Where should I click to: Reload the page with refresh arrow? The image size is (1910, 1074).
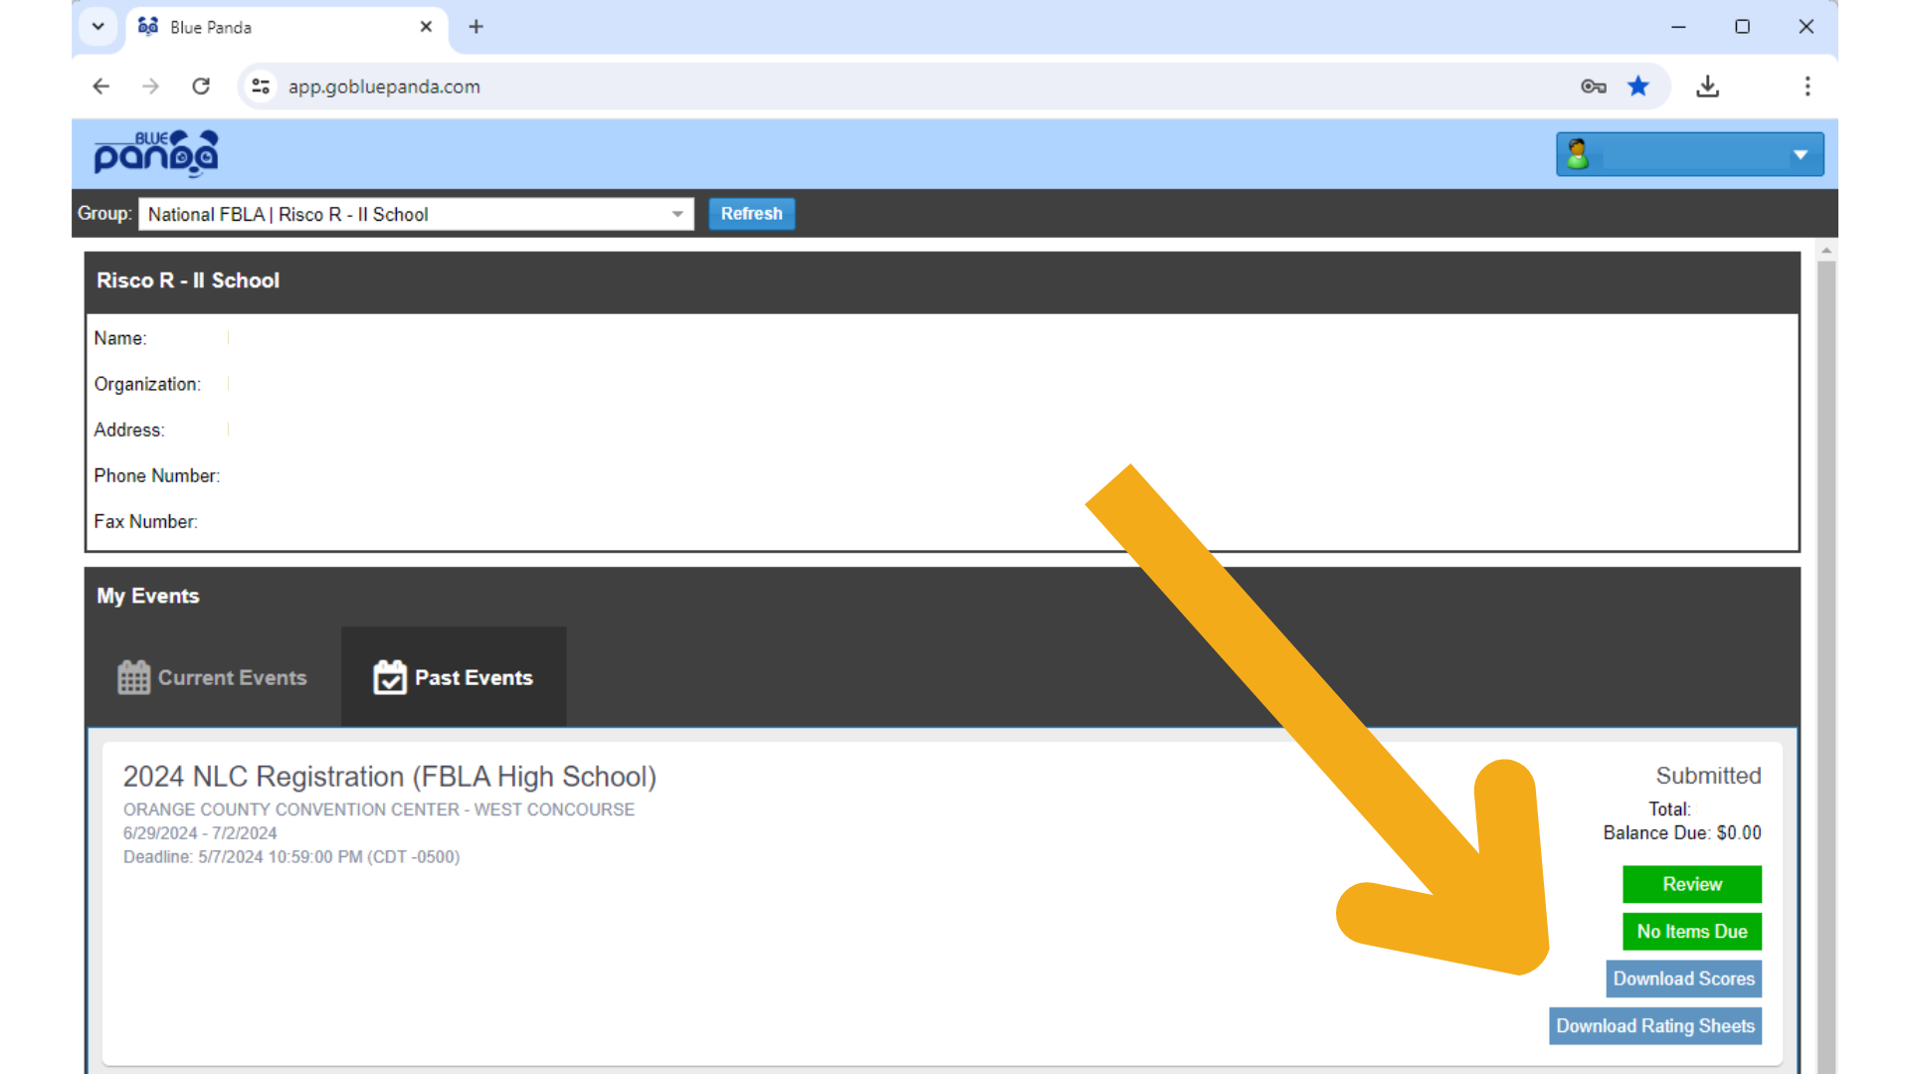[201, 87]
